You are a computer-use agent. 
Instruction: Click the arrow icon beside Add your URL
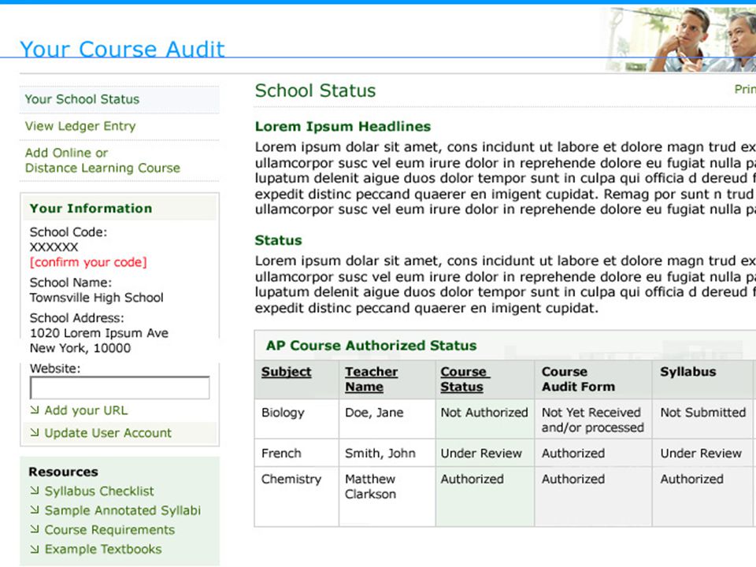point(34,409)
